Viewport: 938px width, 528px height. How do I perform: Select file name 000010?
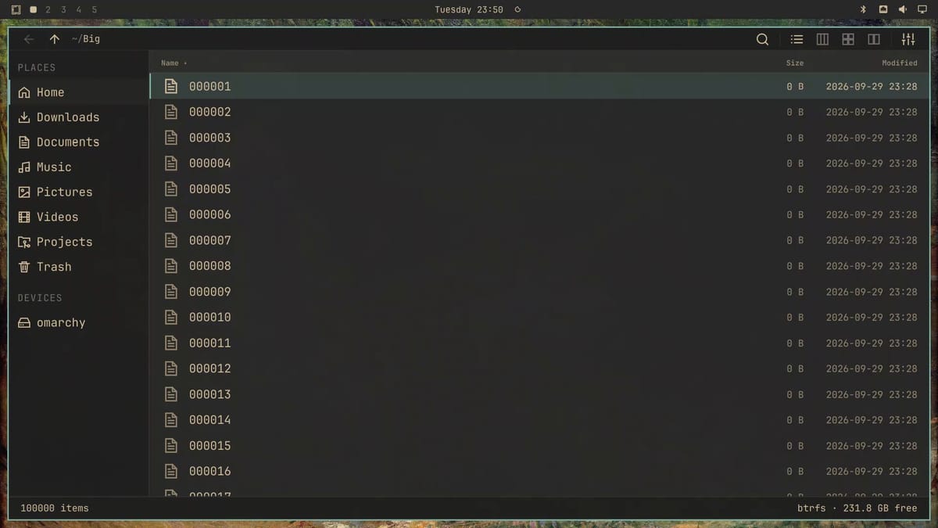coord(210,318)
